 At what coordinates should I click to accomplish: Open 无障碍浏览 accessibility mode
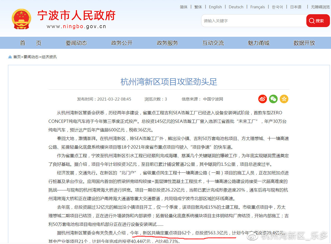coord(320,7)
